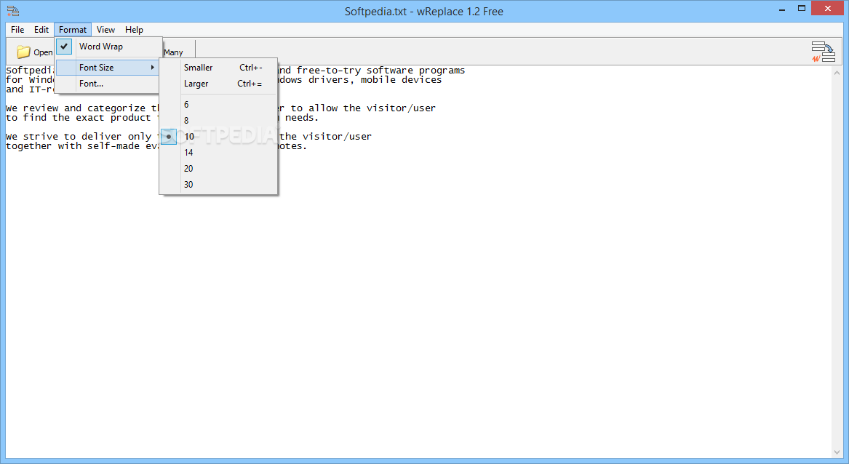Click the Many toolbar button
The image size is (849, 464).
point(173,52)
